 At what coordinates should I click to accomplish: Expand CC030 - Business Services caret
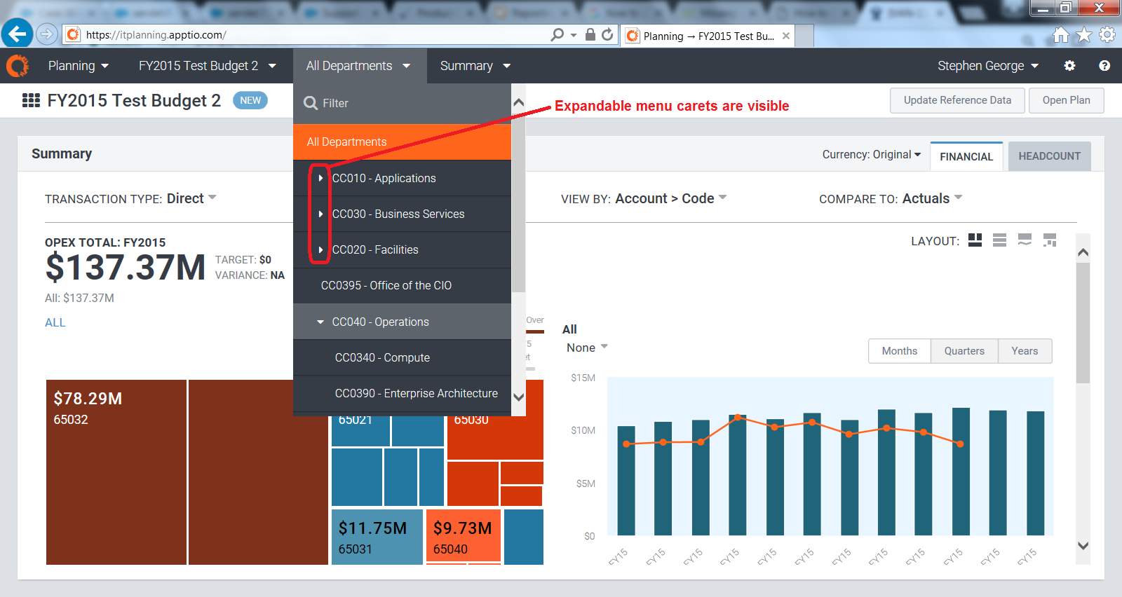[x=320, y=214]
